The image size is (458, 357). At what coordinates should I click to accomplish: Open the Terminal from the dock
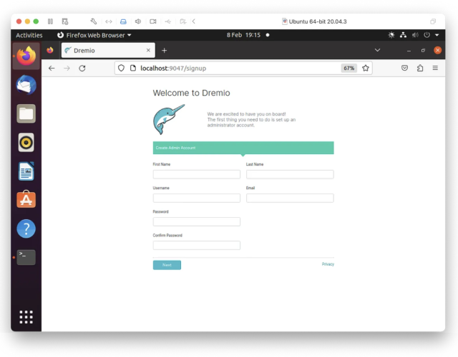tap(26, 257)
